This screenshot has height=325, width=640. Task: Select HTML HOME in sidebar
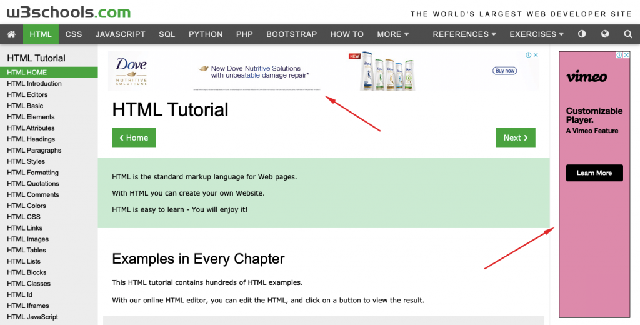pos(49,72)
